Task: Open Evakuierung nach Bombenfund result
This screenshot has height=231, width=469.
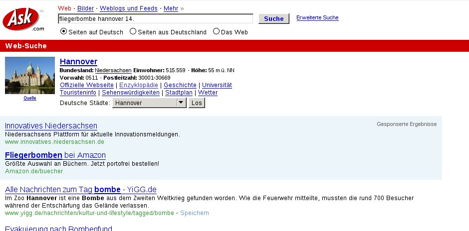Action: [x=59, y=228]
